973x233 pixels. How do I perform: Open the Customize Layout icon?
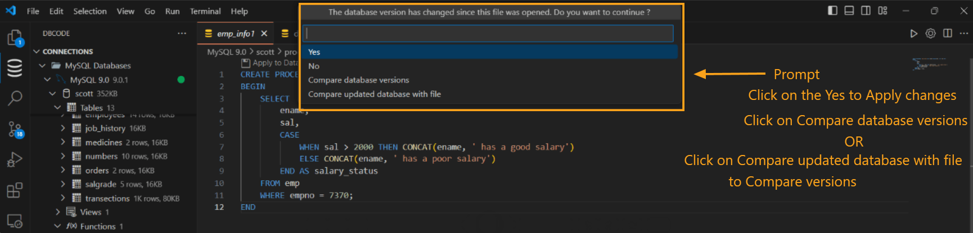(x=882, y=11)
